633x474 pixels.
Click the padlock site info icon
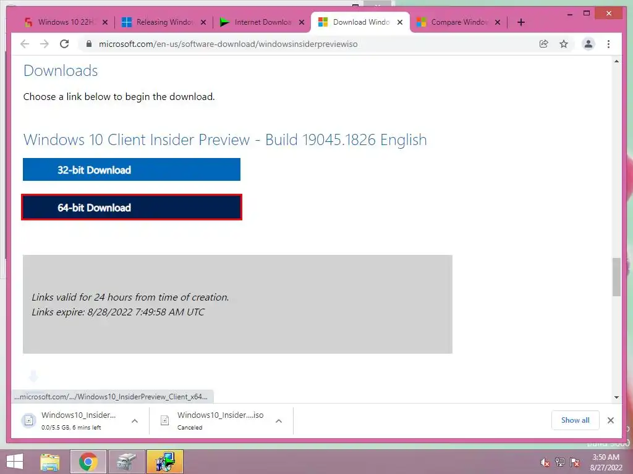[x=89, y=44]
